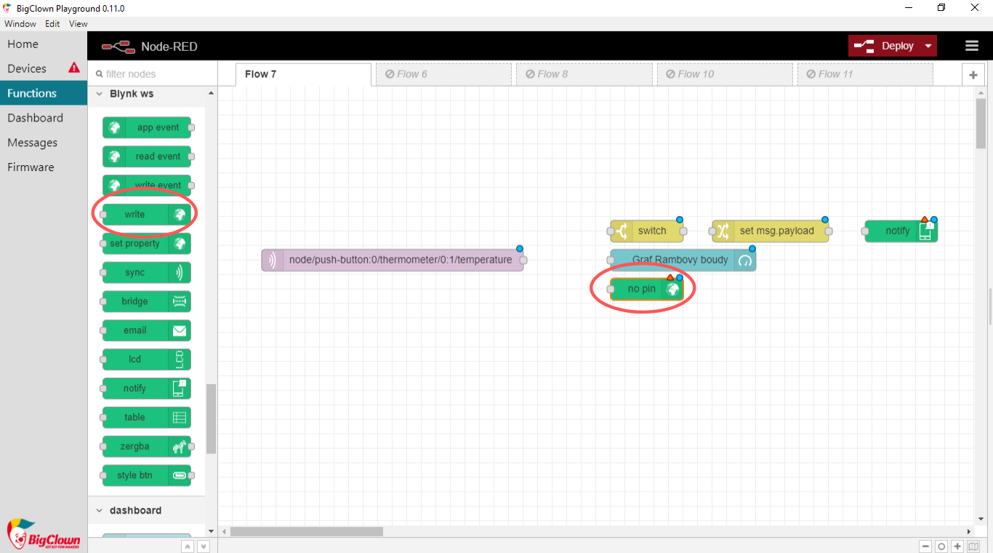Select the read event palette node
Screen dimensions: 993x553
[x=147, y=156]
